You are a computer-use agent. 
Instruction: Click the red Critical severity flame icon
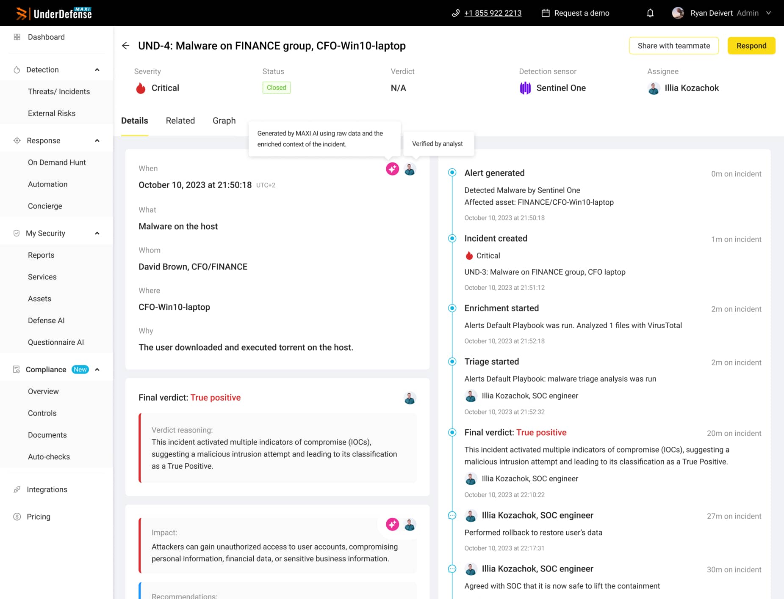tap(141, 88)
